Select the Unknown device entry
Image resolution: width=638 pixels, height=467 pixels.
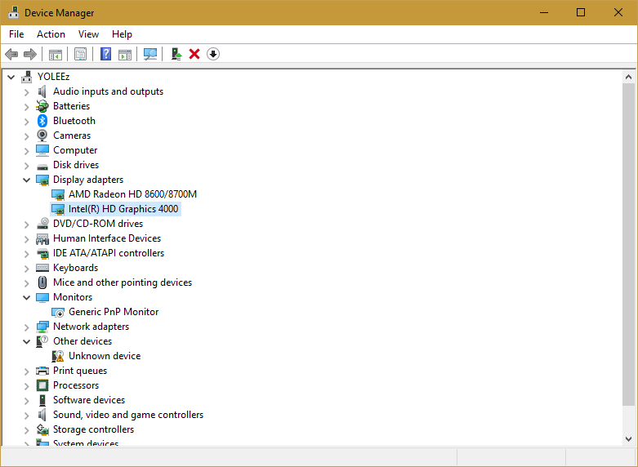point(105,355)
